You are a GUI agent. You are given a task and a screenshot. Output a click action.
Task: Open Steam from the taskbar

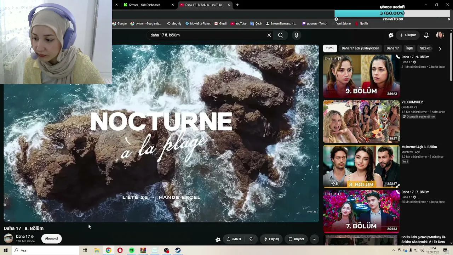click(x=178, y=250)
